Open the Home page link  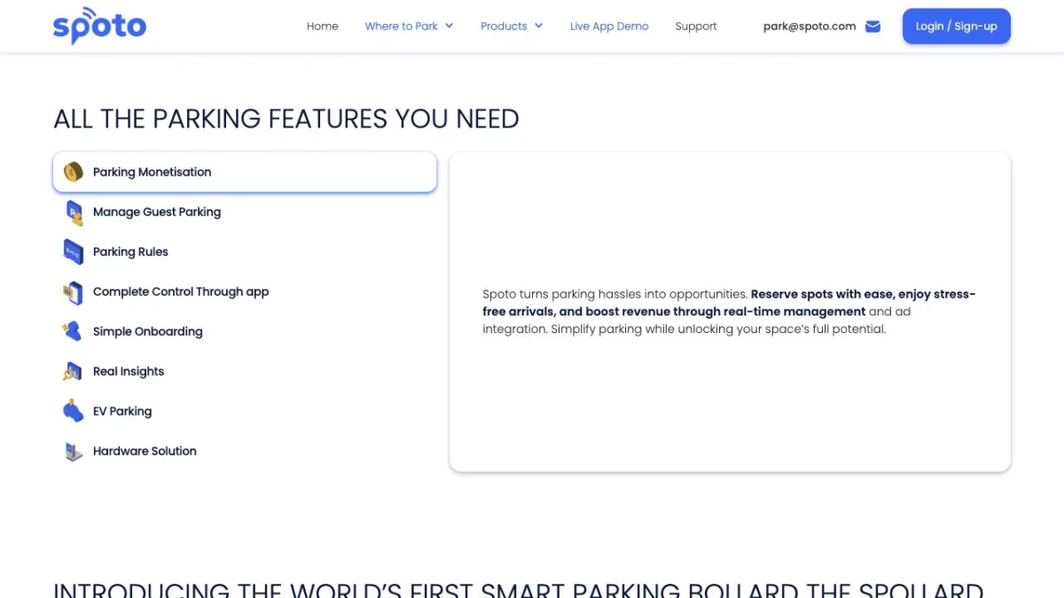[323, 27]
